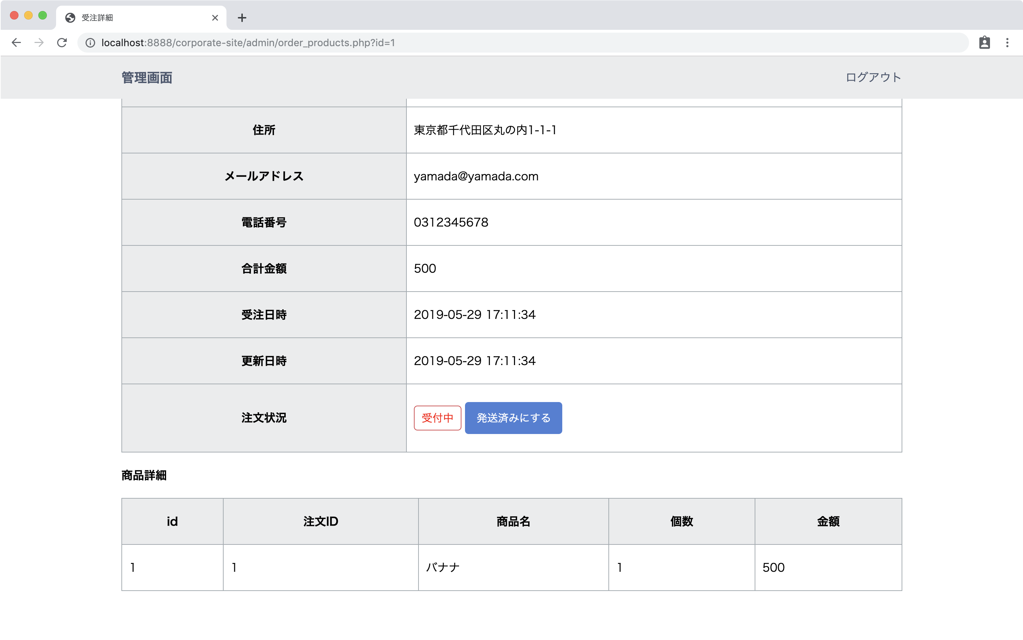Click the 商品詳細 heading
1023x640 pixels.
[144, 475]
